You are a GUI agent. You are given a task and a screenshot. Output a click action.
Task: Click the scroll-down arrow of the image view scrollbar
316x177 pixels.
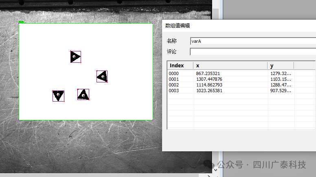[215, 170]
